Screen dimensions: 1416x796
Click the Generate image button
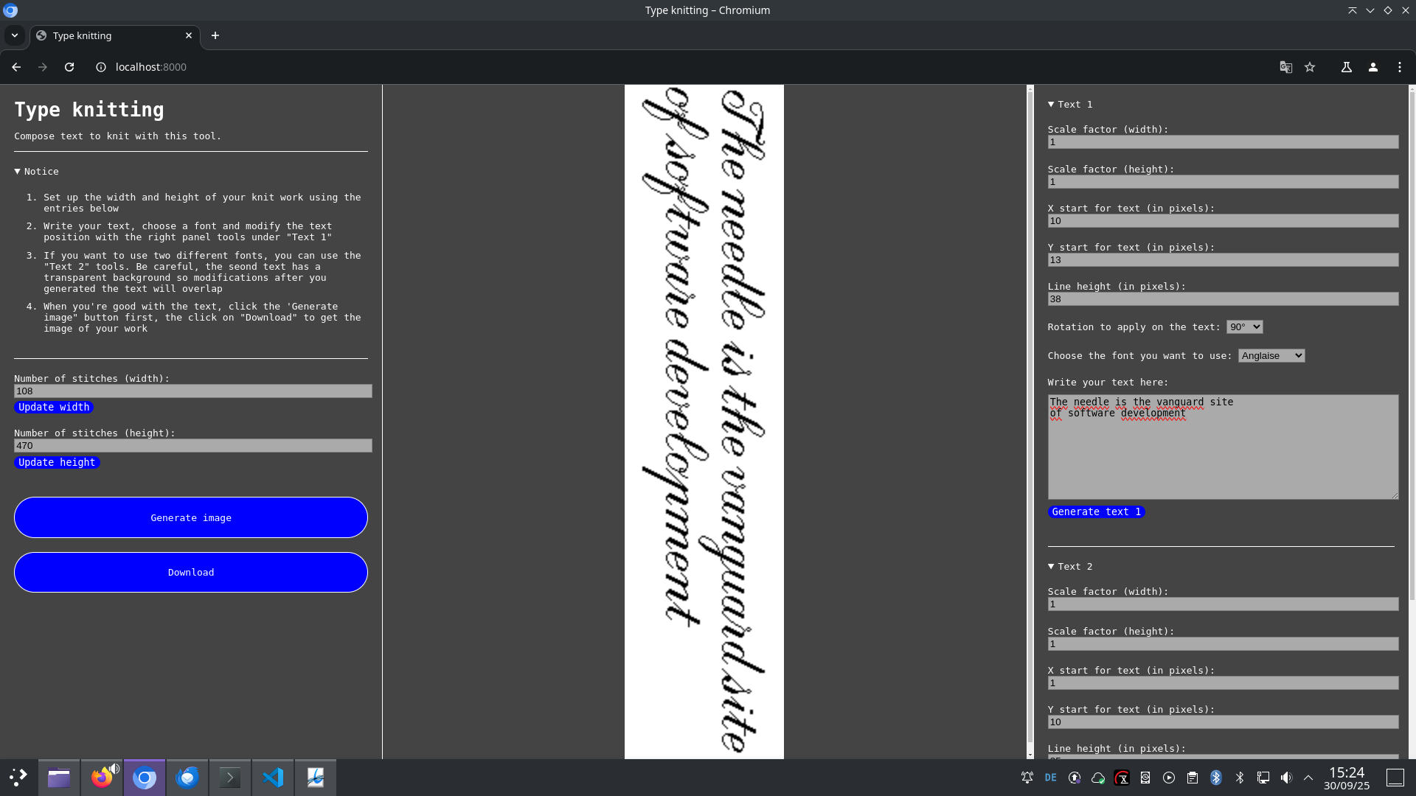point(191,517)
